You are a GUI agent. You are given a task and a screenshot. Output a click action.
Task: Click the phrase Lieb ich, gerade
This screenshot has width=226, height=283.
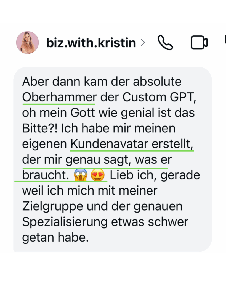(x=155, y=175)
